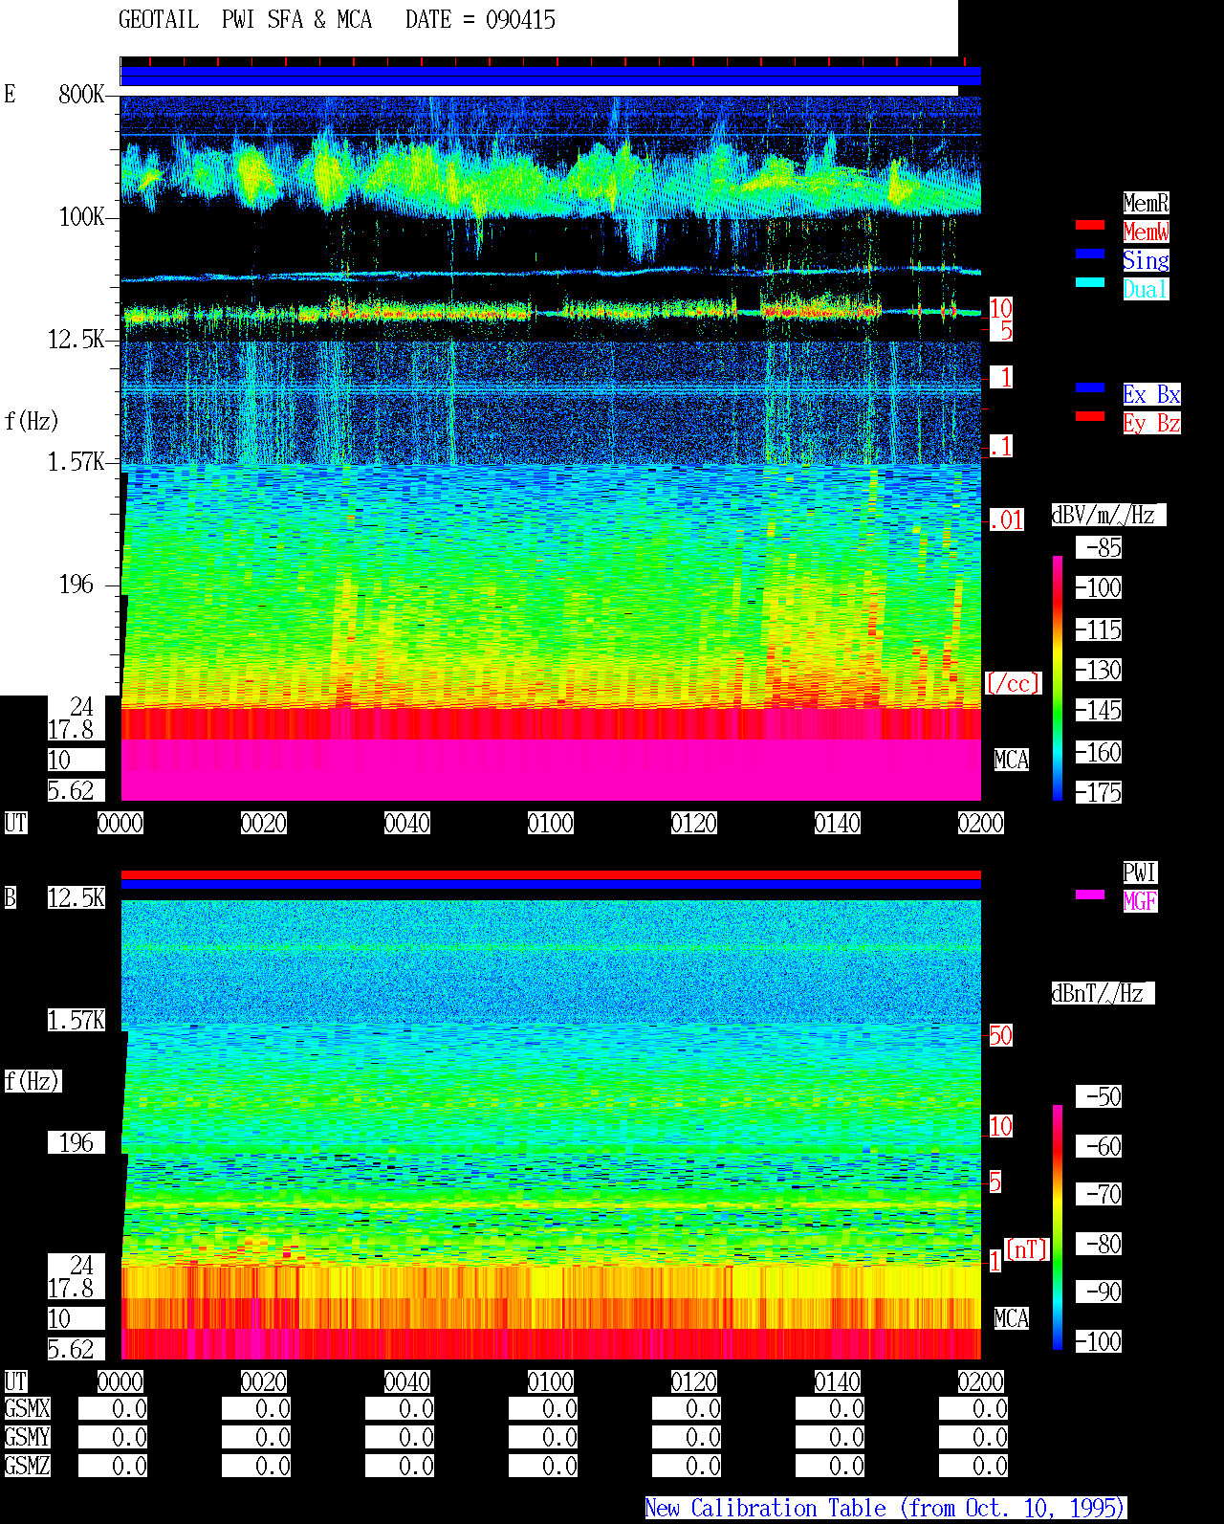Click the blue Sing legend swatch
The image size is (1224, 1524).
click(1090, 254)
